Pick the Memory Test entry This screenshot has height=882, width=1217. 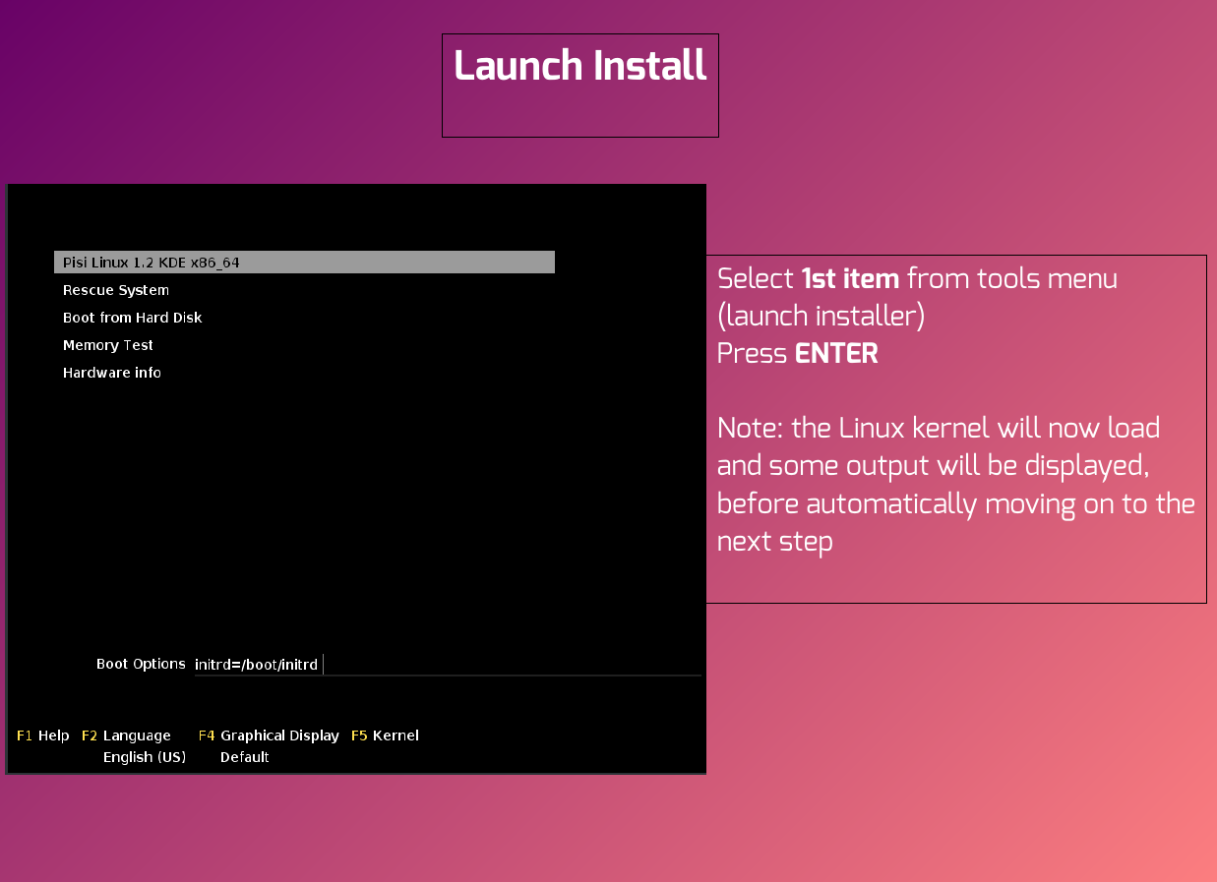(x=108, y=345)
